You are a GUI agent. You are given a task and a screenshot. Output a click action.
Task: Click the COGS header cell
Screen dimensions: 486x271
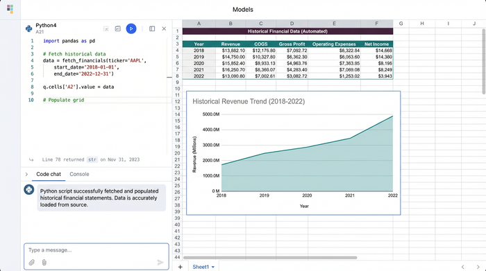261,44
